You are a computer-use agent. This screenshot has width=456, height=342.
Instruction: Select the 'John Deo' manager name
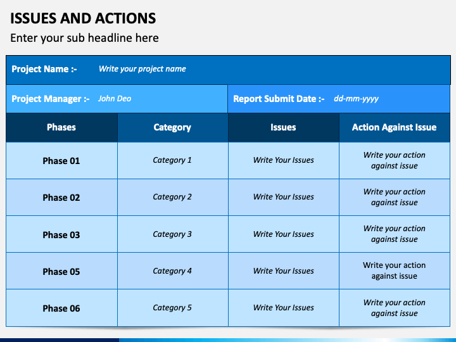click(x=115, y=99)
